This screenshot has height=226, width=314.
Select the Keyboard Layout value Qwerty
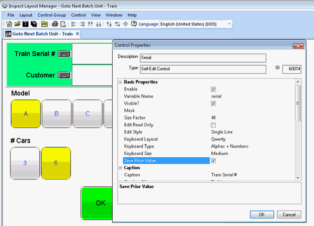(x=218, y=139)
